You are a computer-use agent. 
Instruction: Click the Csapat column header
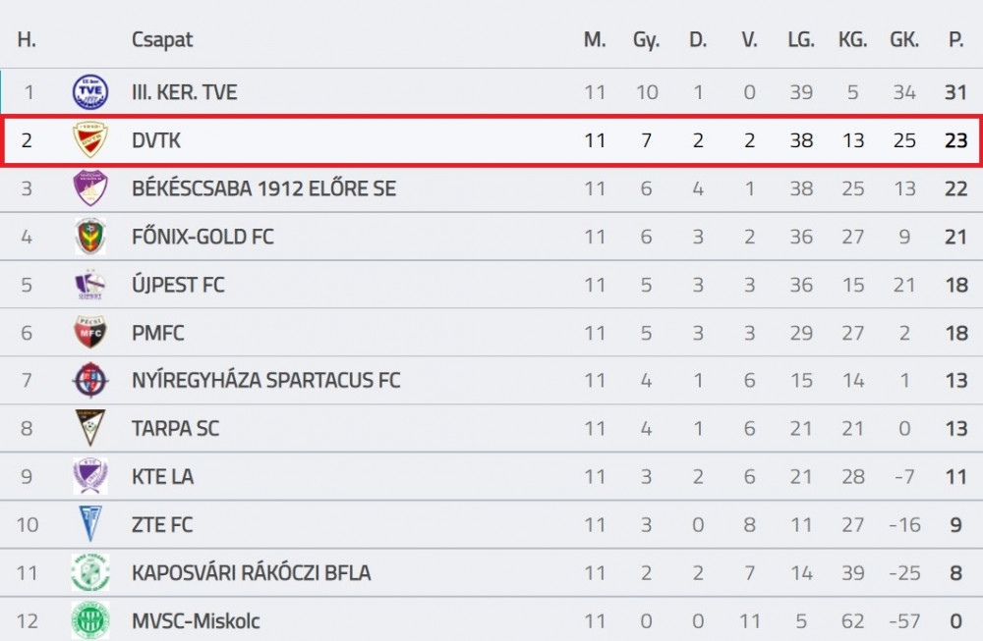pyautogui.click(x=162, y=40)
